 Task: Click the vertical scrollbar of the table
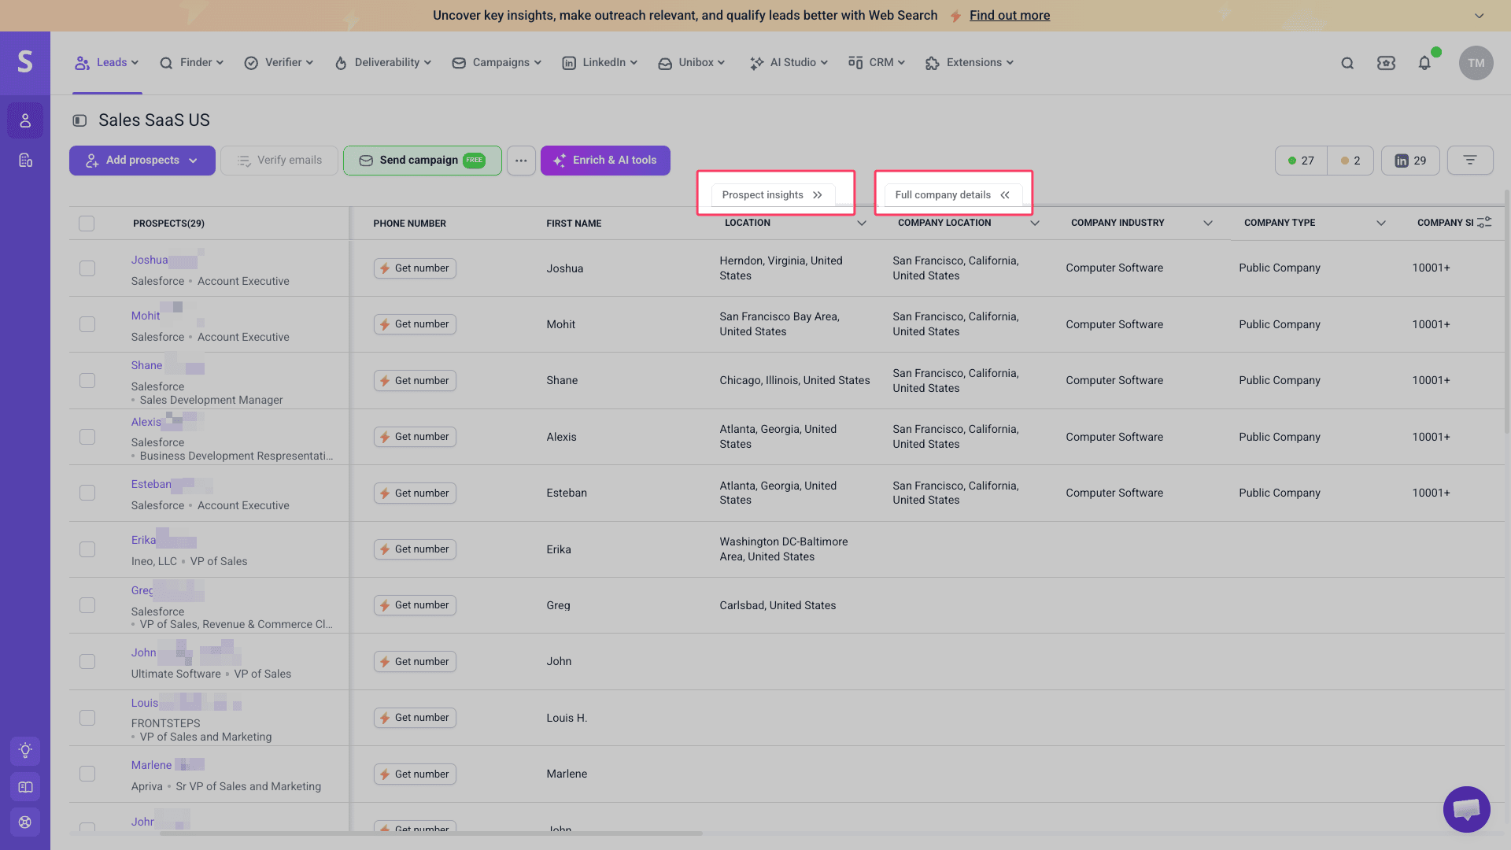(x=1506, y=311)
